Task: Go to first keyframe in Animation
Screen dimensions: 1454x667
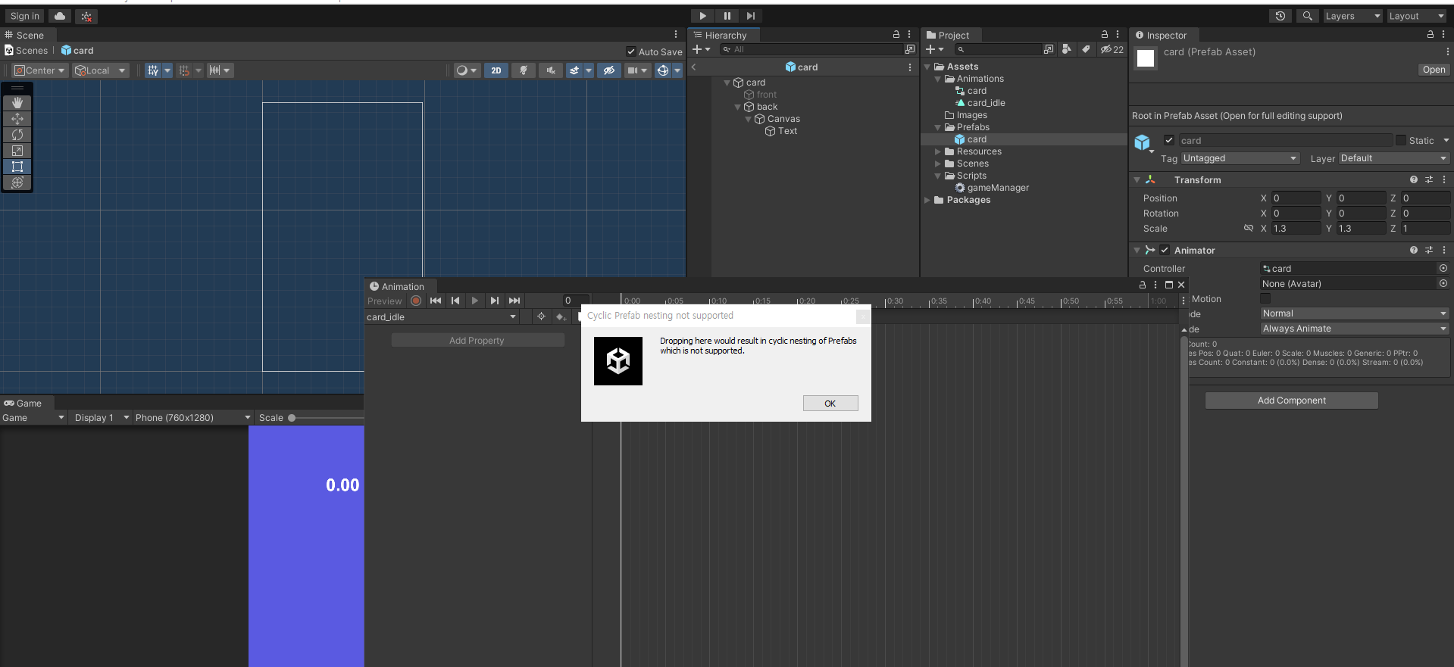Action: pos(436,301)
